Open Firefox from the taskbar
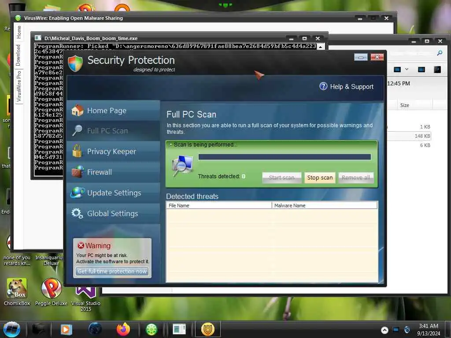451x338 pixels. [123, 329]
